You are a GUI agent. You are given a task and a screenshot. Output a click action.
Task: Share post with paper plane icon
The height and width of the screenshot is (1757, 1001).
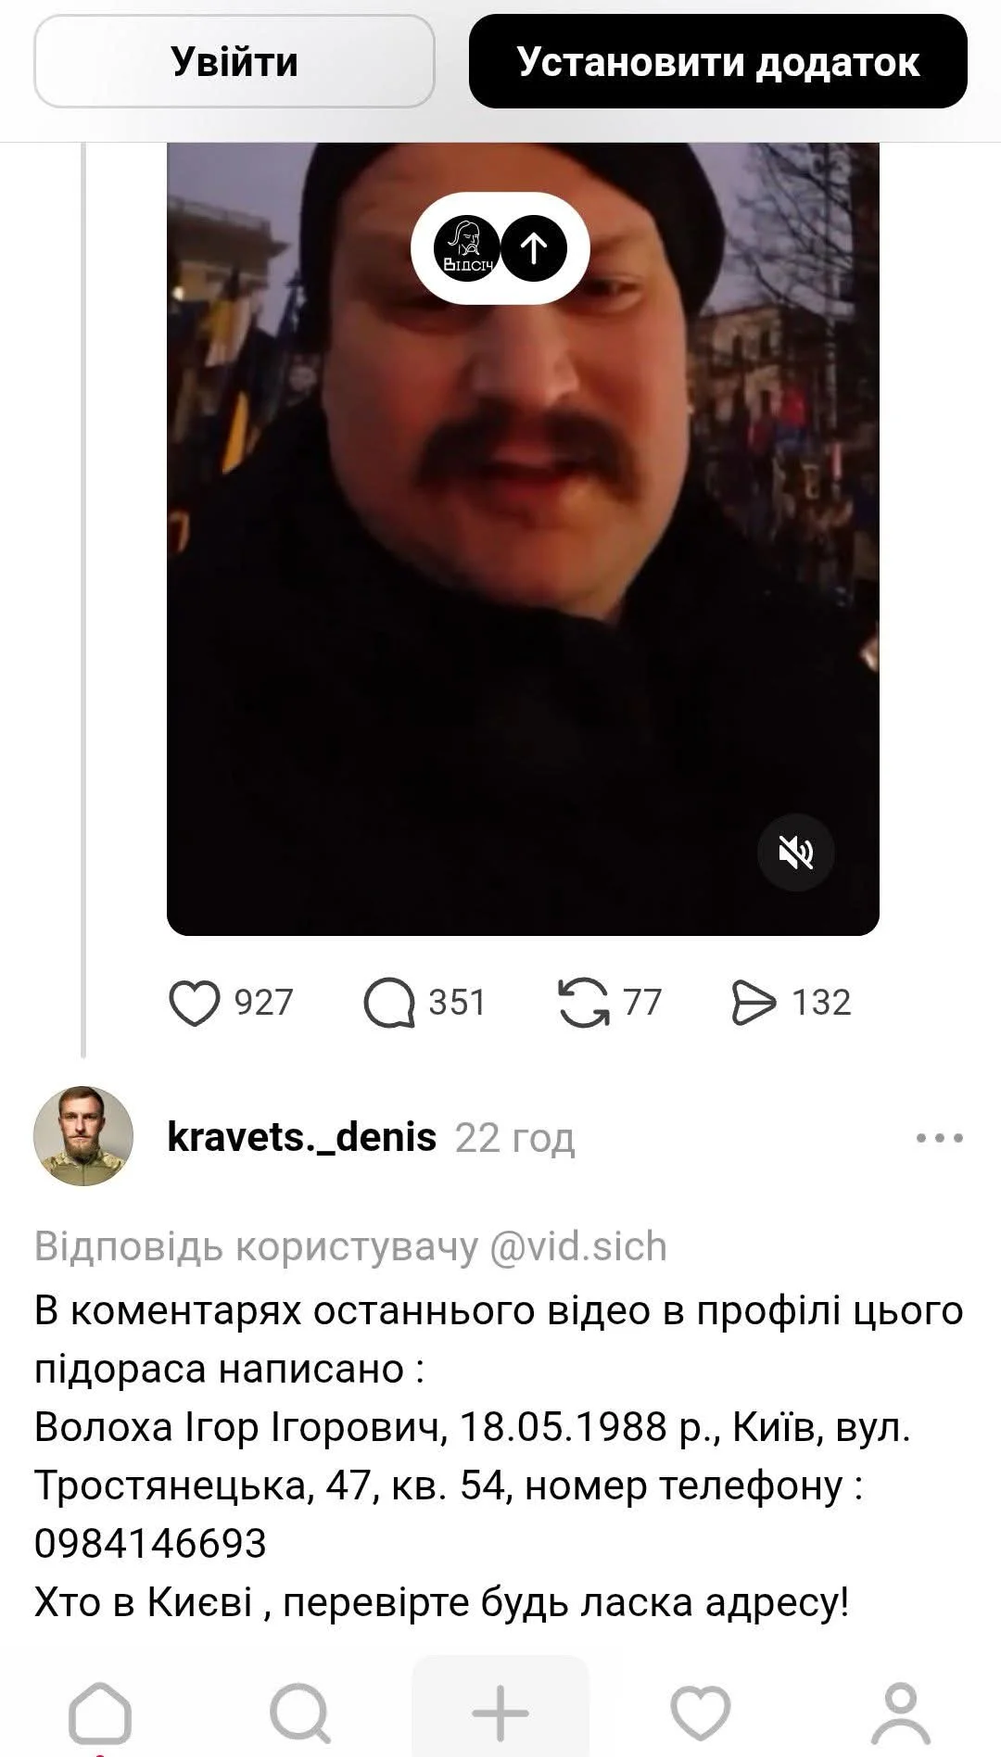(753, 1004)
